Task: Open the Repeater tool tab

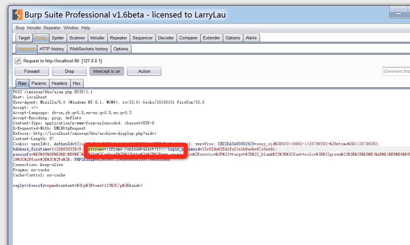Action: (118, 38)
